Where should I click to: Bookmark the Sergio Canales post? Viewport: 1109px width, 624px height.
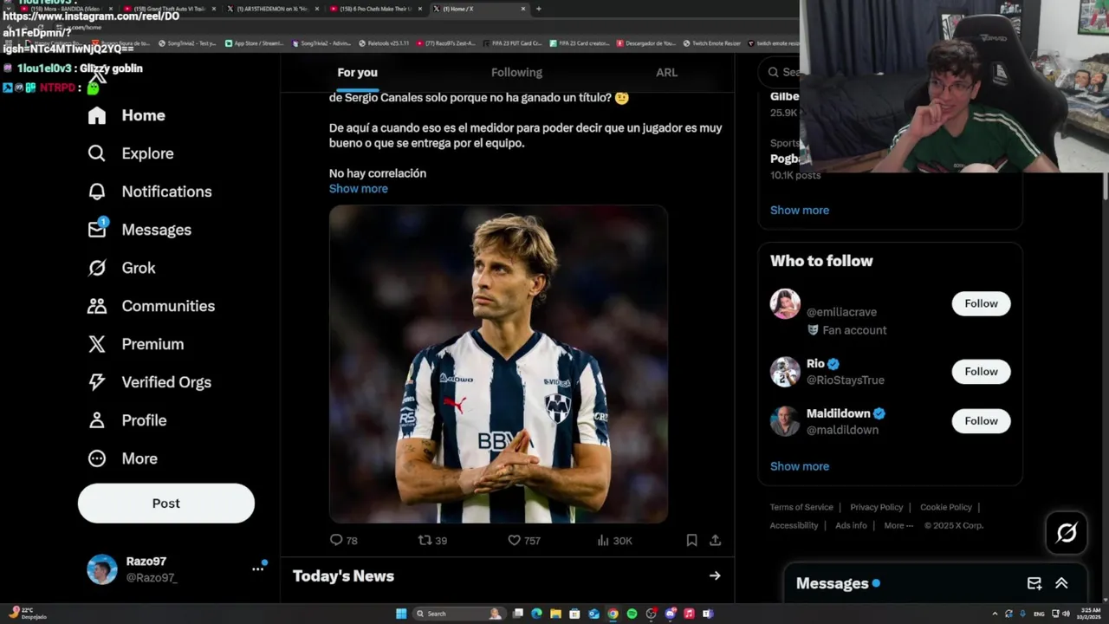[x=691, y=540]
